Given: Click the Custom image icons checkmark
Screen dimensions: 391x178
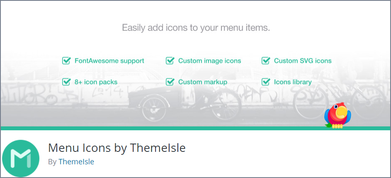Looking at the screenshot, I should pyautogui.click(x=170, y=61).
